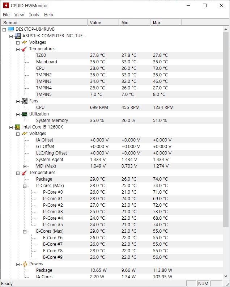Select the TMPIN2 row
230x287 pixels.
[129, 75]
